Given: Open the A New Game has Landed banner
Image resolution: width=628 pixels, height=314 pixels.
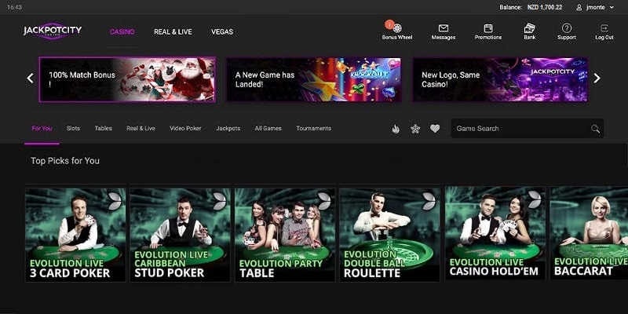Looking at the screenshot, I should [313, 79].
